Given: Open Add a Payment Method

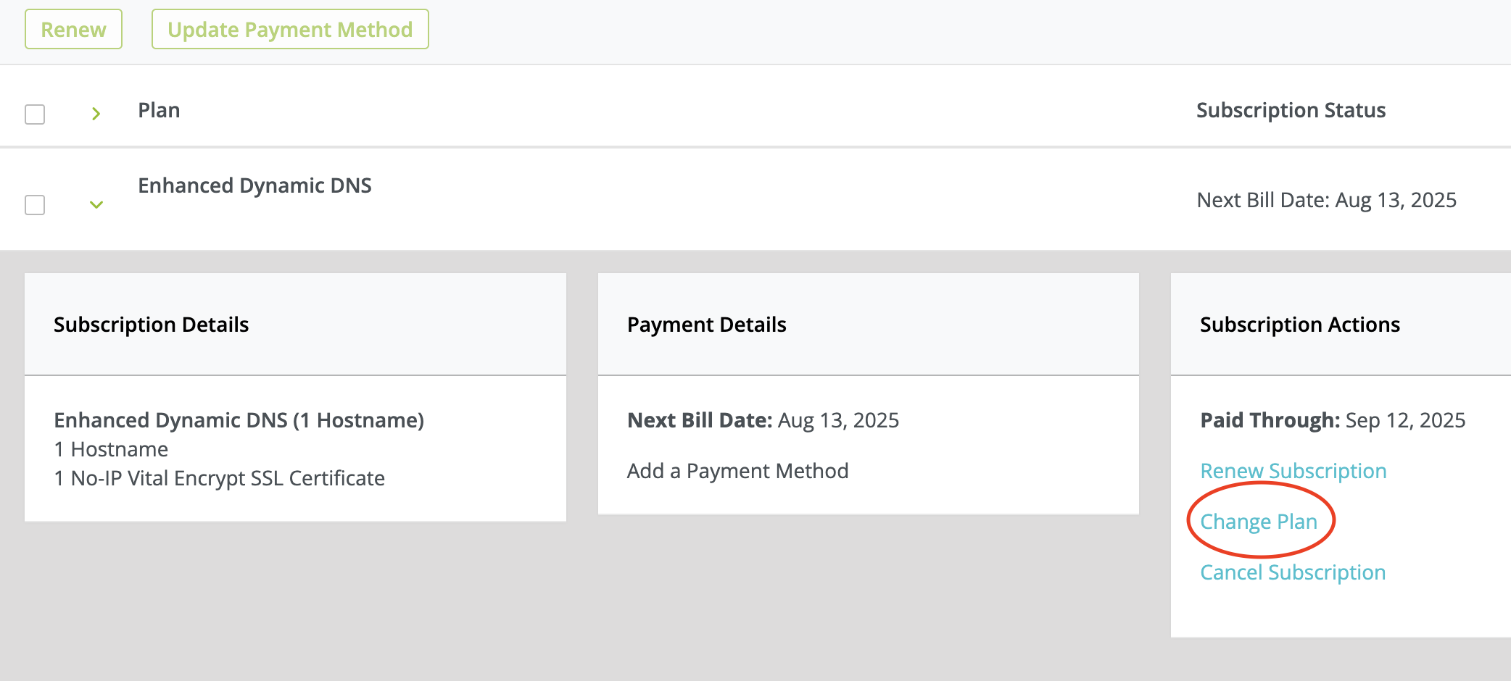Looking at the screenshot, I should coord(737,470).
